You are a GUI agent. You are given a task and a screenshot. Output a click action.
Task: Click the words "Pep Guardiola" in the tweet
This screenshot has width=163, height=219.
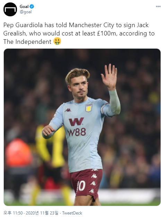(23, 25)
